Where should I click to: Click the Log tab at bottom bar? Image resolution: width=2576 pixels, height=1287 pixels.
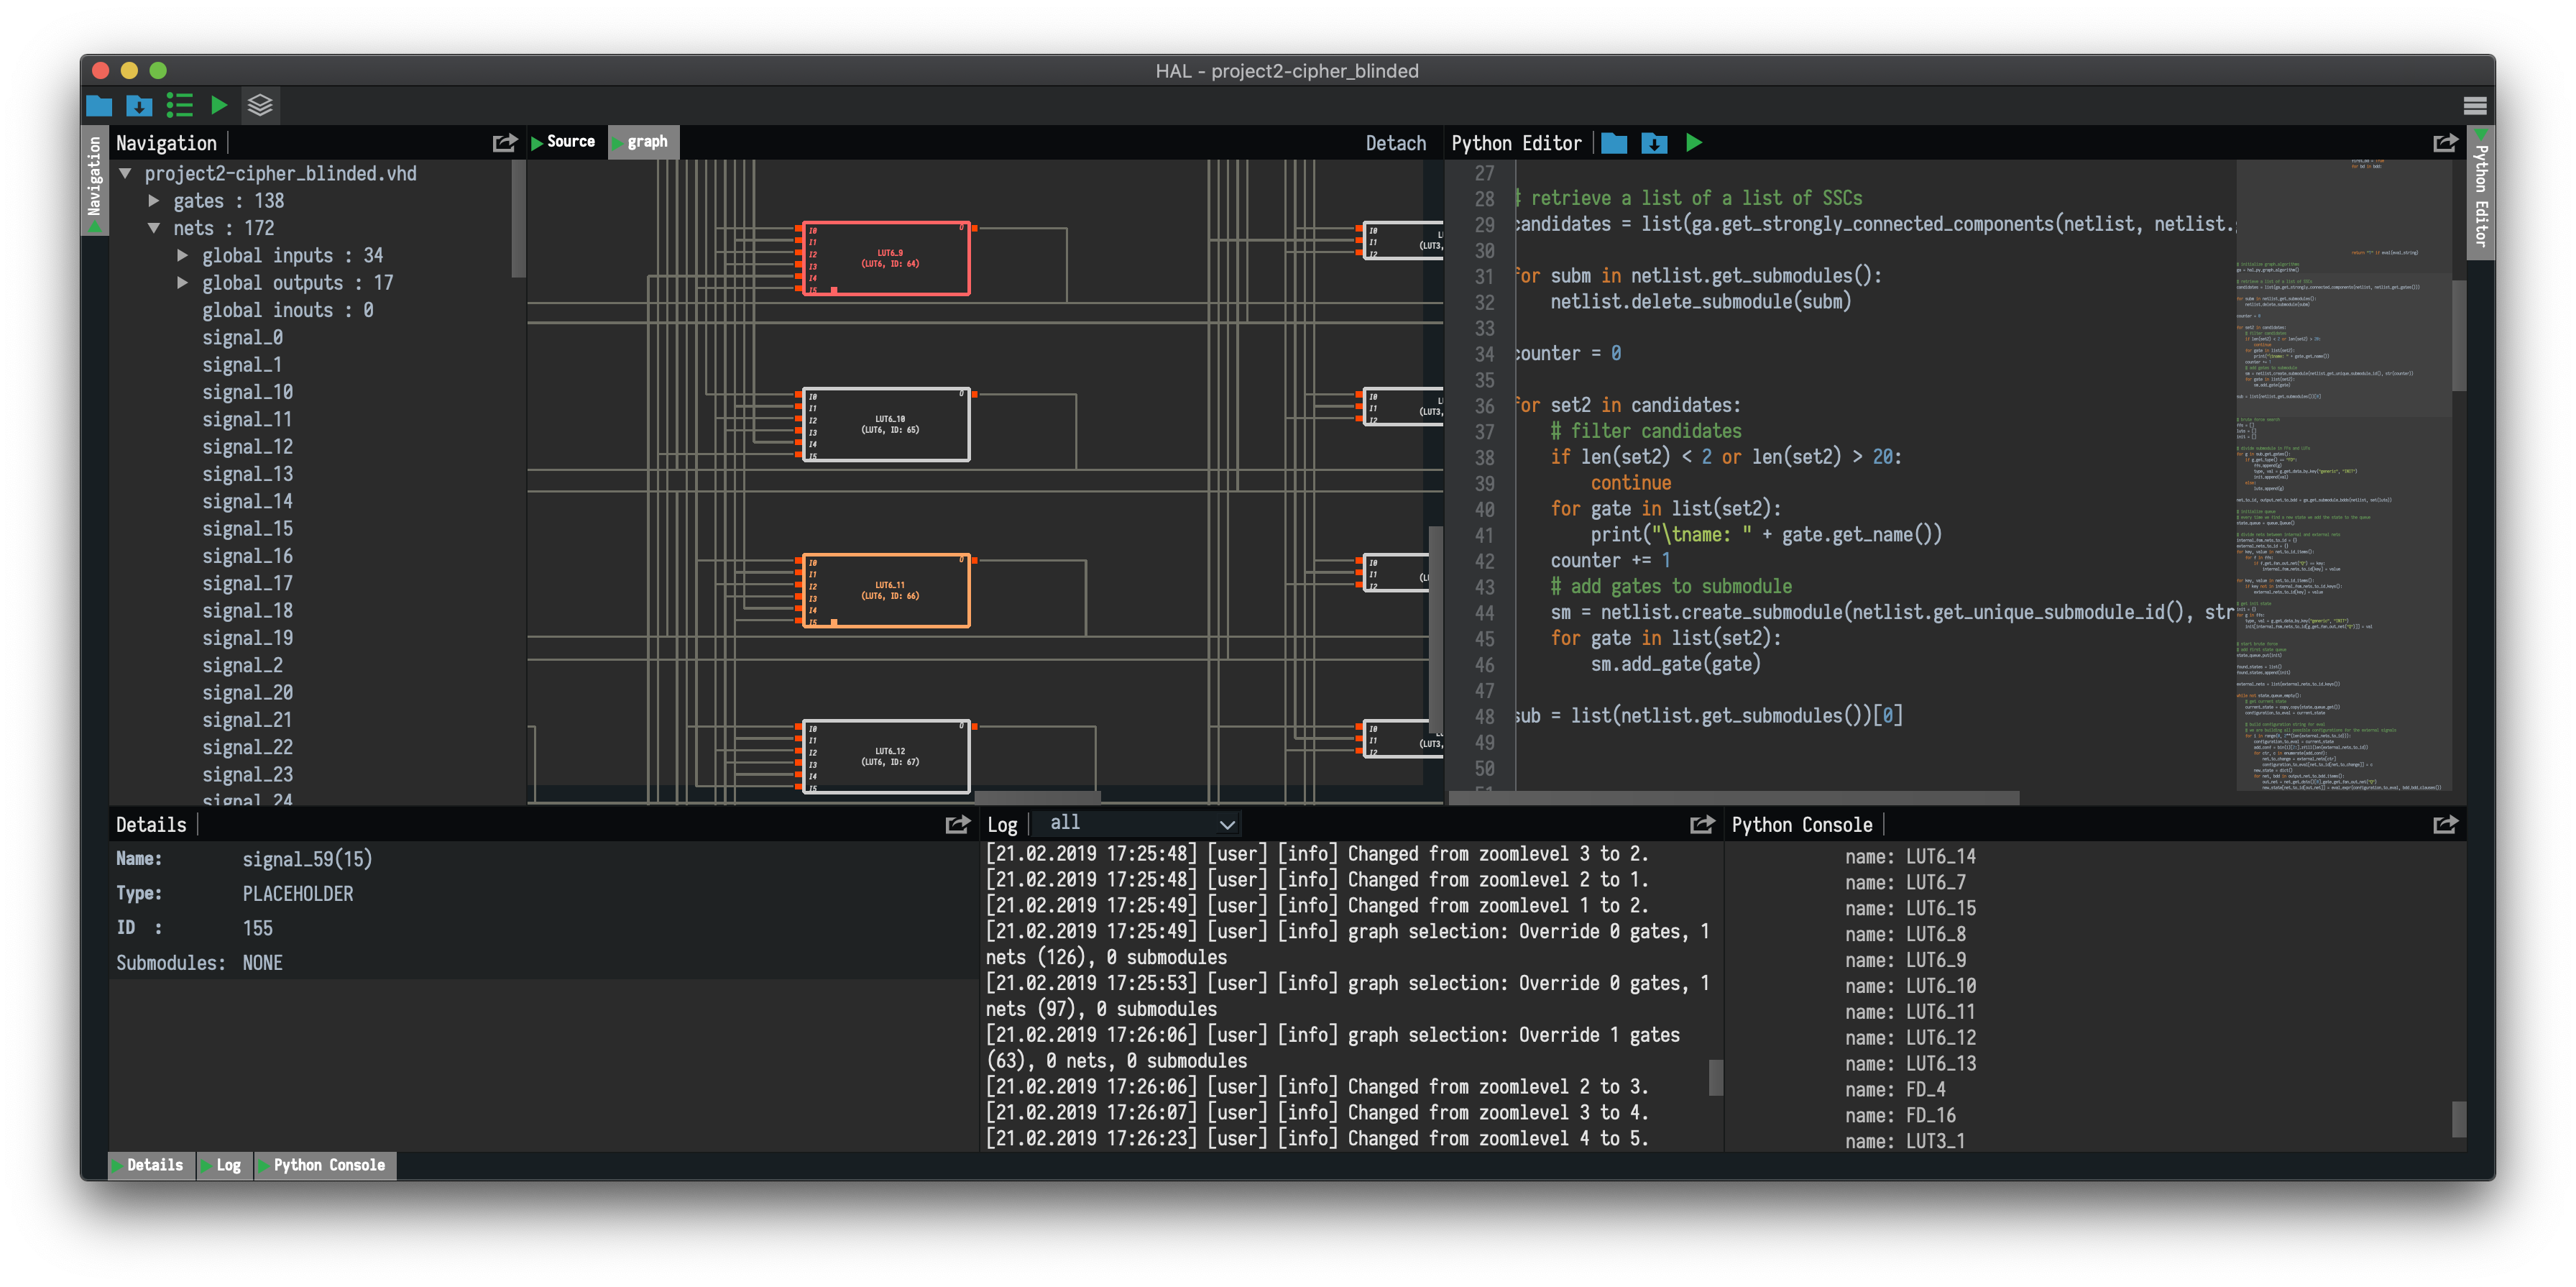tap(224, 1165)
